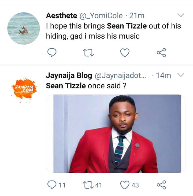Viewport: 193px width, 196px height.
Task: Retweet Aesthete's tweet about Sean Tizzle
Action: 88,53
